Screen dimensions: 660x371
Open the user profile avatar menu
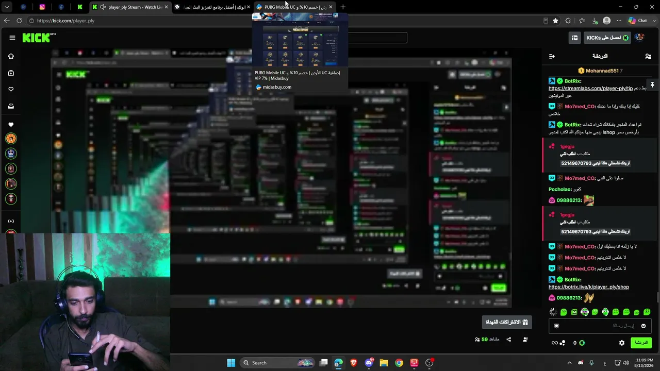pos(640,38)
